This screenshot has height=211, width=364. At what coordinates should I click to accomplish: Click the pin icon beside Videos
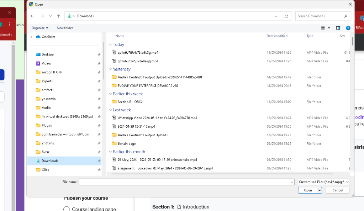pos(99,64)
